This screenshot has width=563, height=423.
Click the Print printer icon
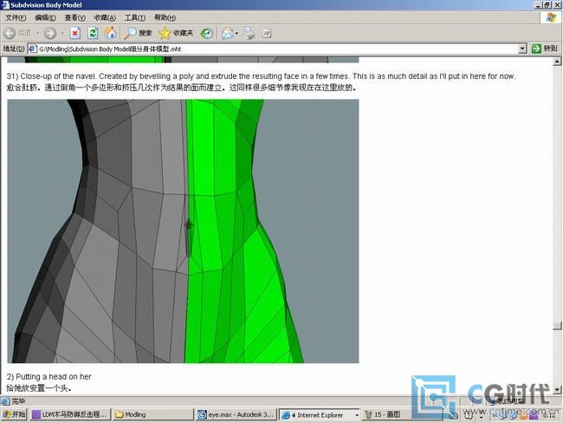click(249, 33)
